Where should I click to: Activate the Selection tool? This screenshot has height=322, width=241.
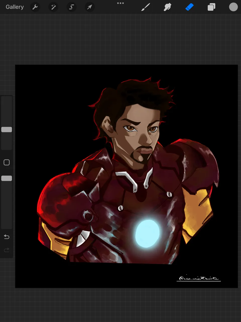72,7
